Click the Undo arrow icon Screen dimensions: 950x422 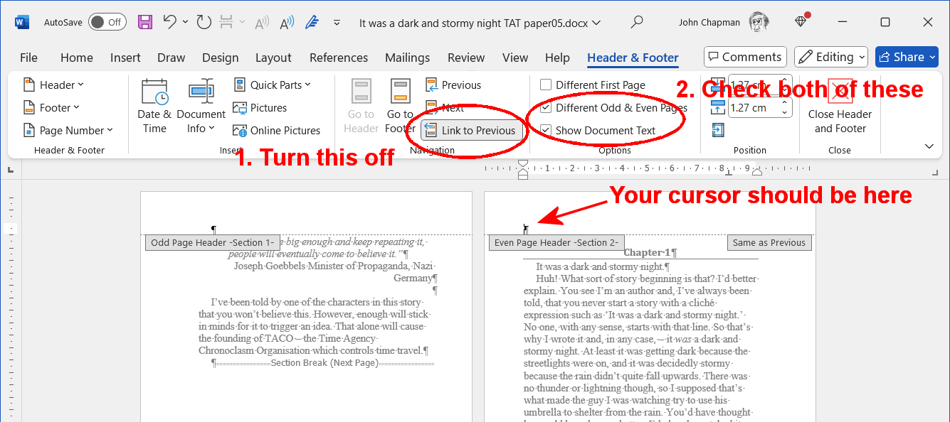169,22
